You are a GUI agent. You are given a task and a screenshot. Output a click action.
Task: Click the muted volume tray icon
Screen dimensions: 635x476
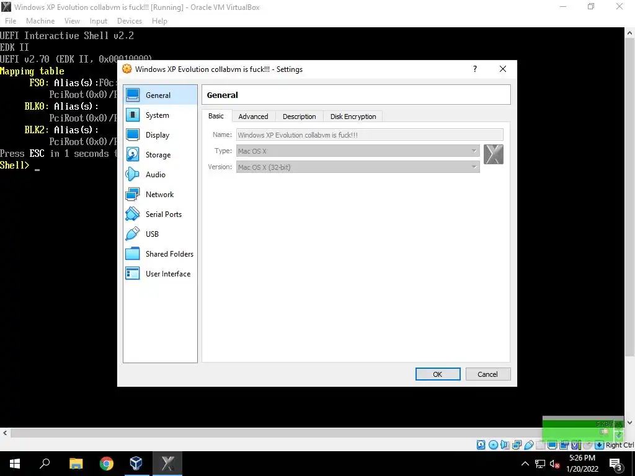pyautogui.click(x=554, y=464)
